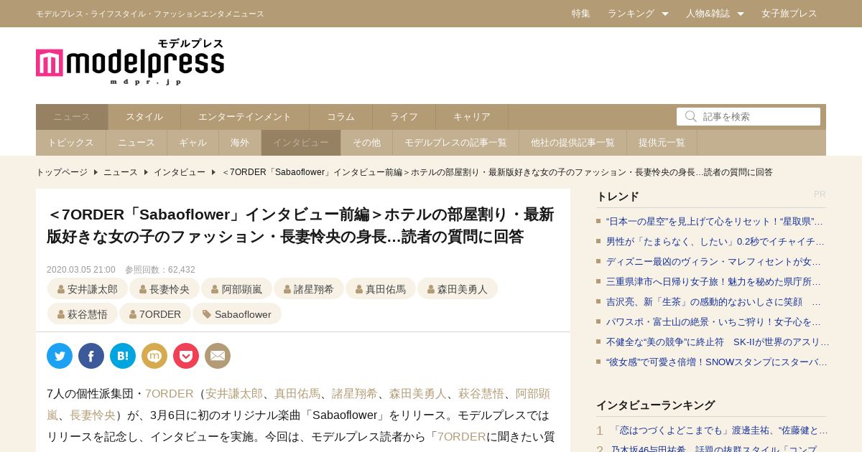Screen dimensions: 862x452
Task: Open 海外 sub-navigation item
Action: tap(240, 143)
